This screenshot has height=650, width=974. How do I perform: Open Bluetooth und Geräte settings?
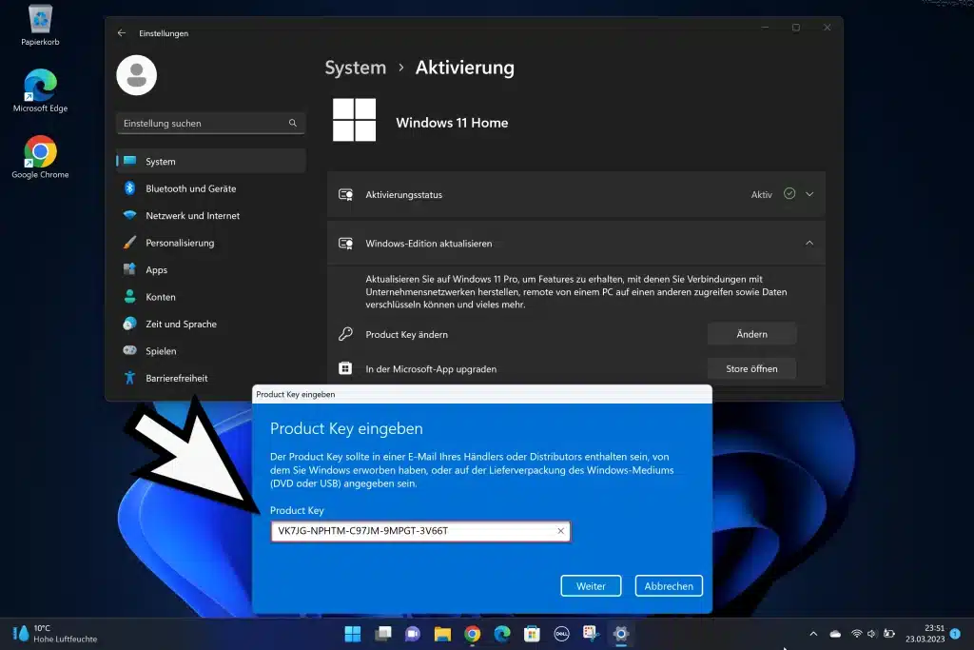point(210,188)
